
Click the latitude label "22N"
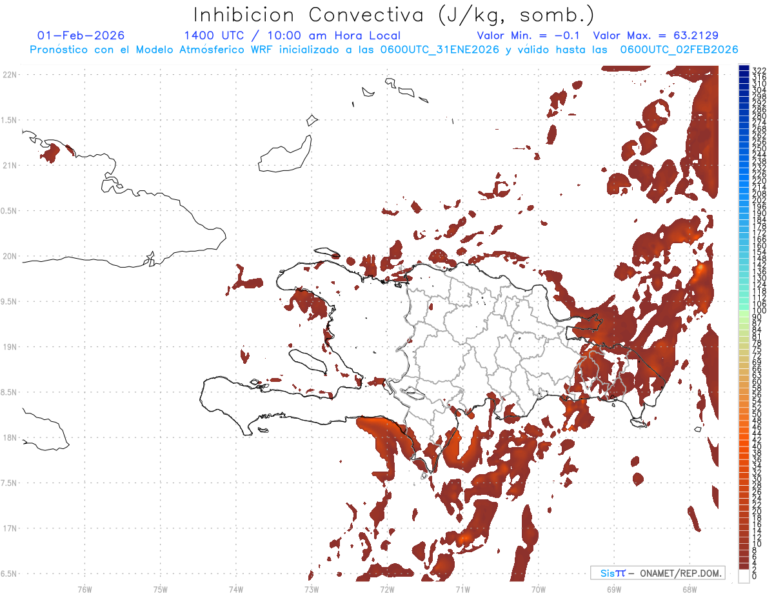coord(10,75)
